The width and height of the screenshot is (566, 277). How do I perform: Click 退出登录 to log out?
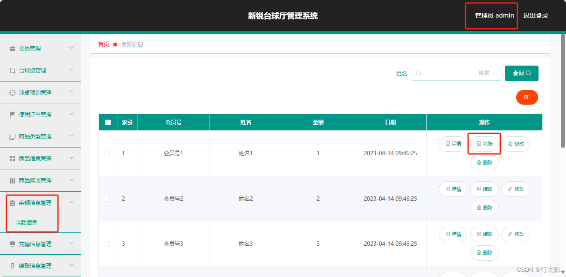536,15
